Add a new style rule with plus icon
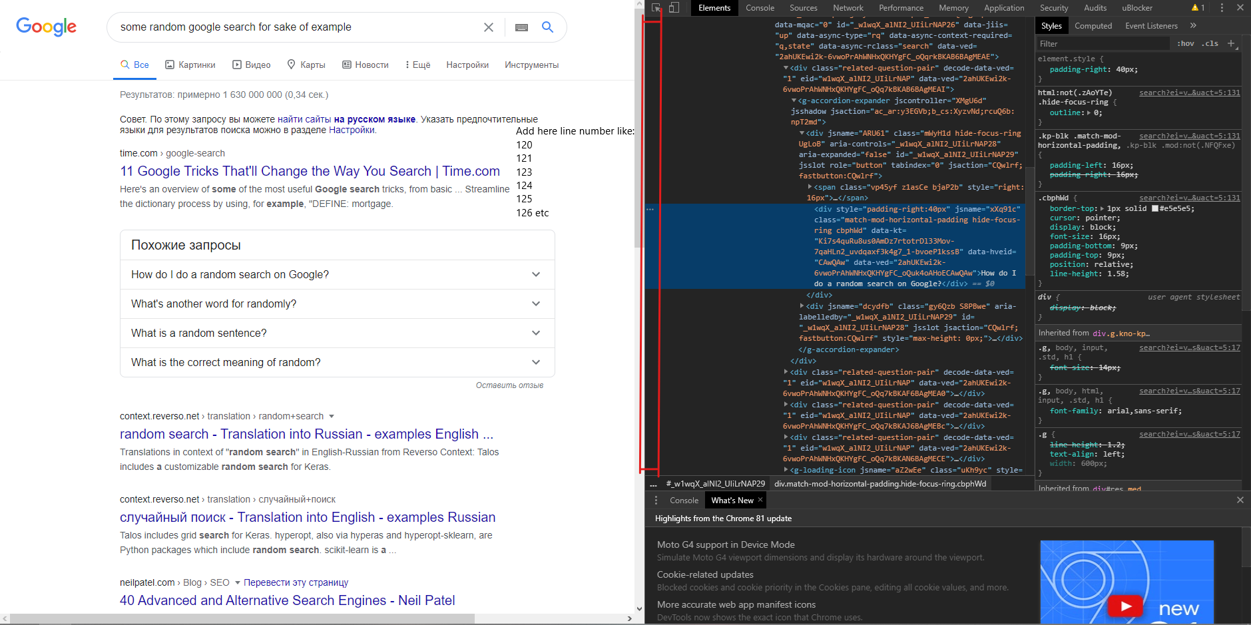Viewport: 1251px width, 625px height. click(1231, 43)
